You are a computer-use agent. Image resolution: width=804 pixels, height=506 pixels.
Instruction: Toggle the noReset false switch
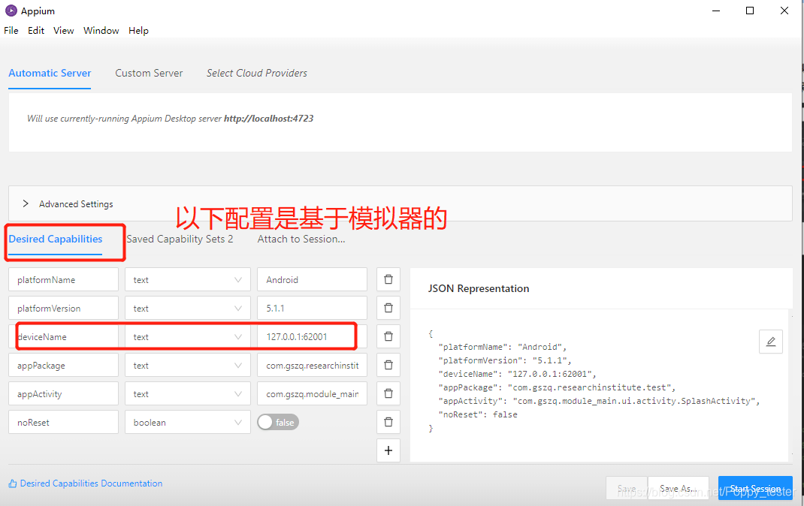(278, 422)
